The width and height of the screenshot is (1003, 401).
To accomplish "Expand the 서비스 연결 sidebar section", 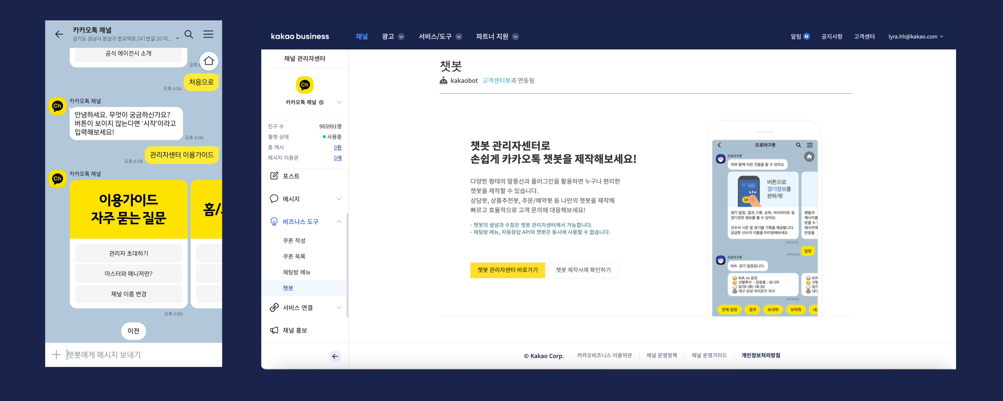I will 339,308.
